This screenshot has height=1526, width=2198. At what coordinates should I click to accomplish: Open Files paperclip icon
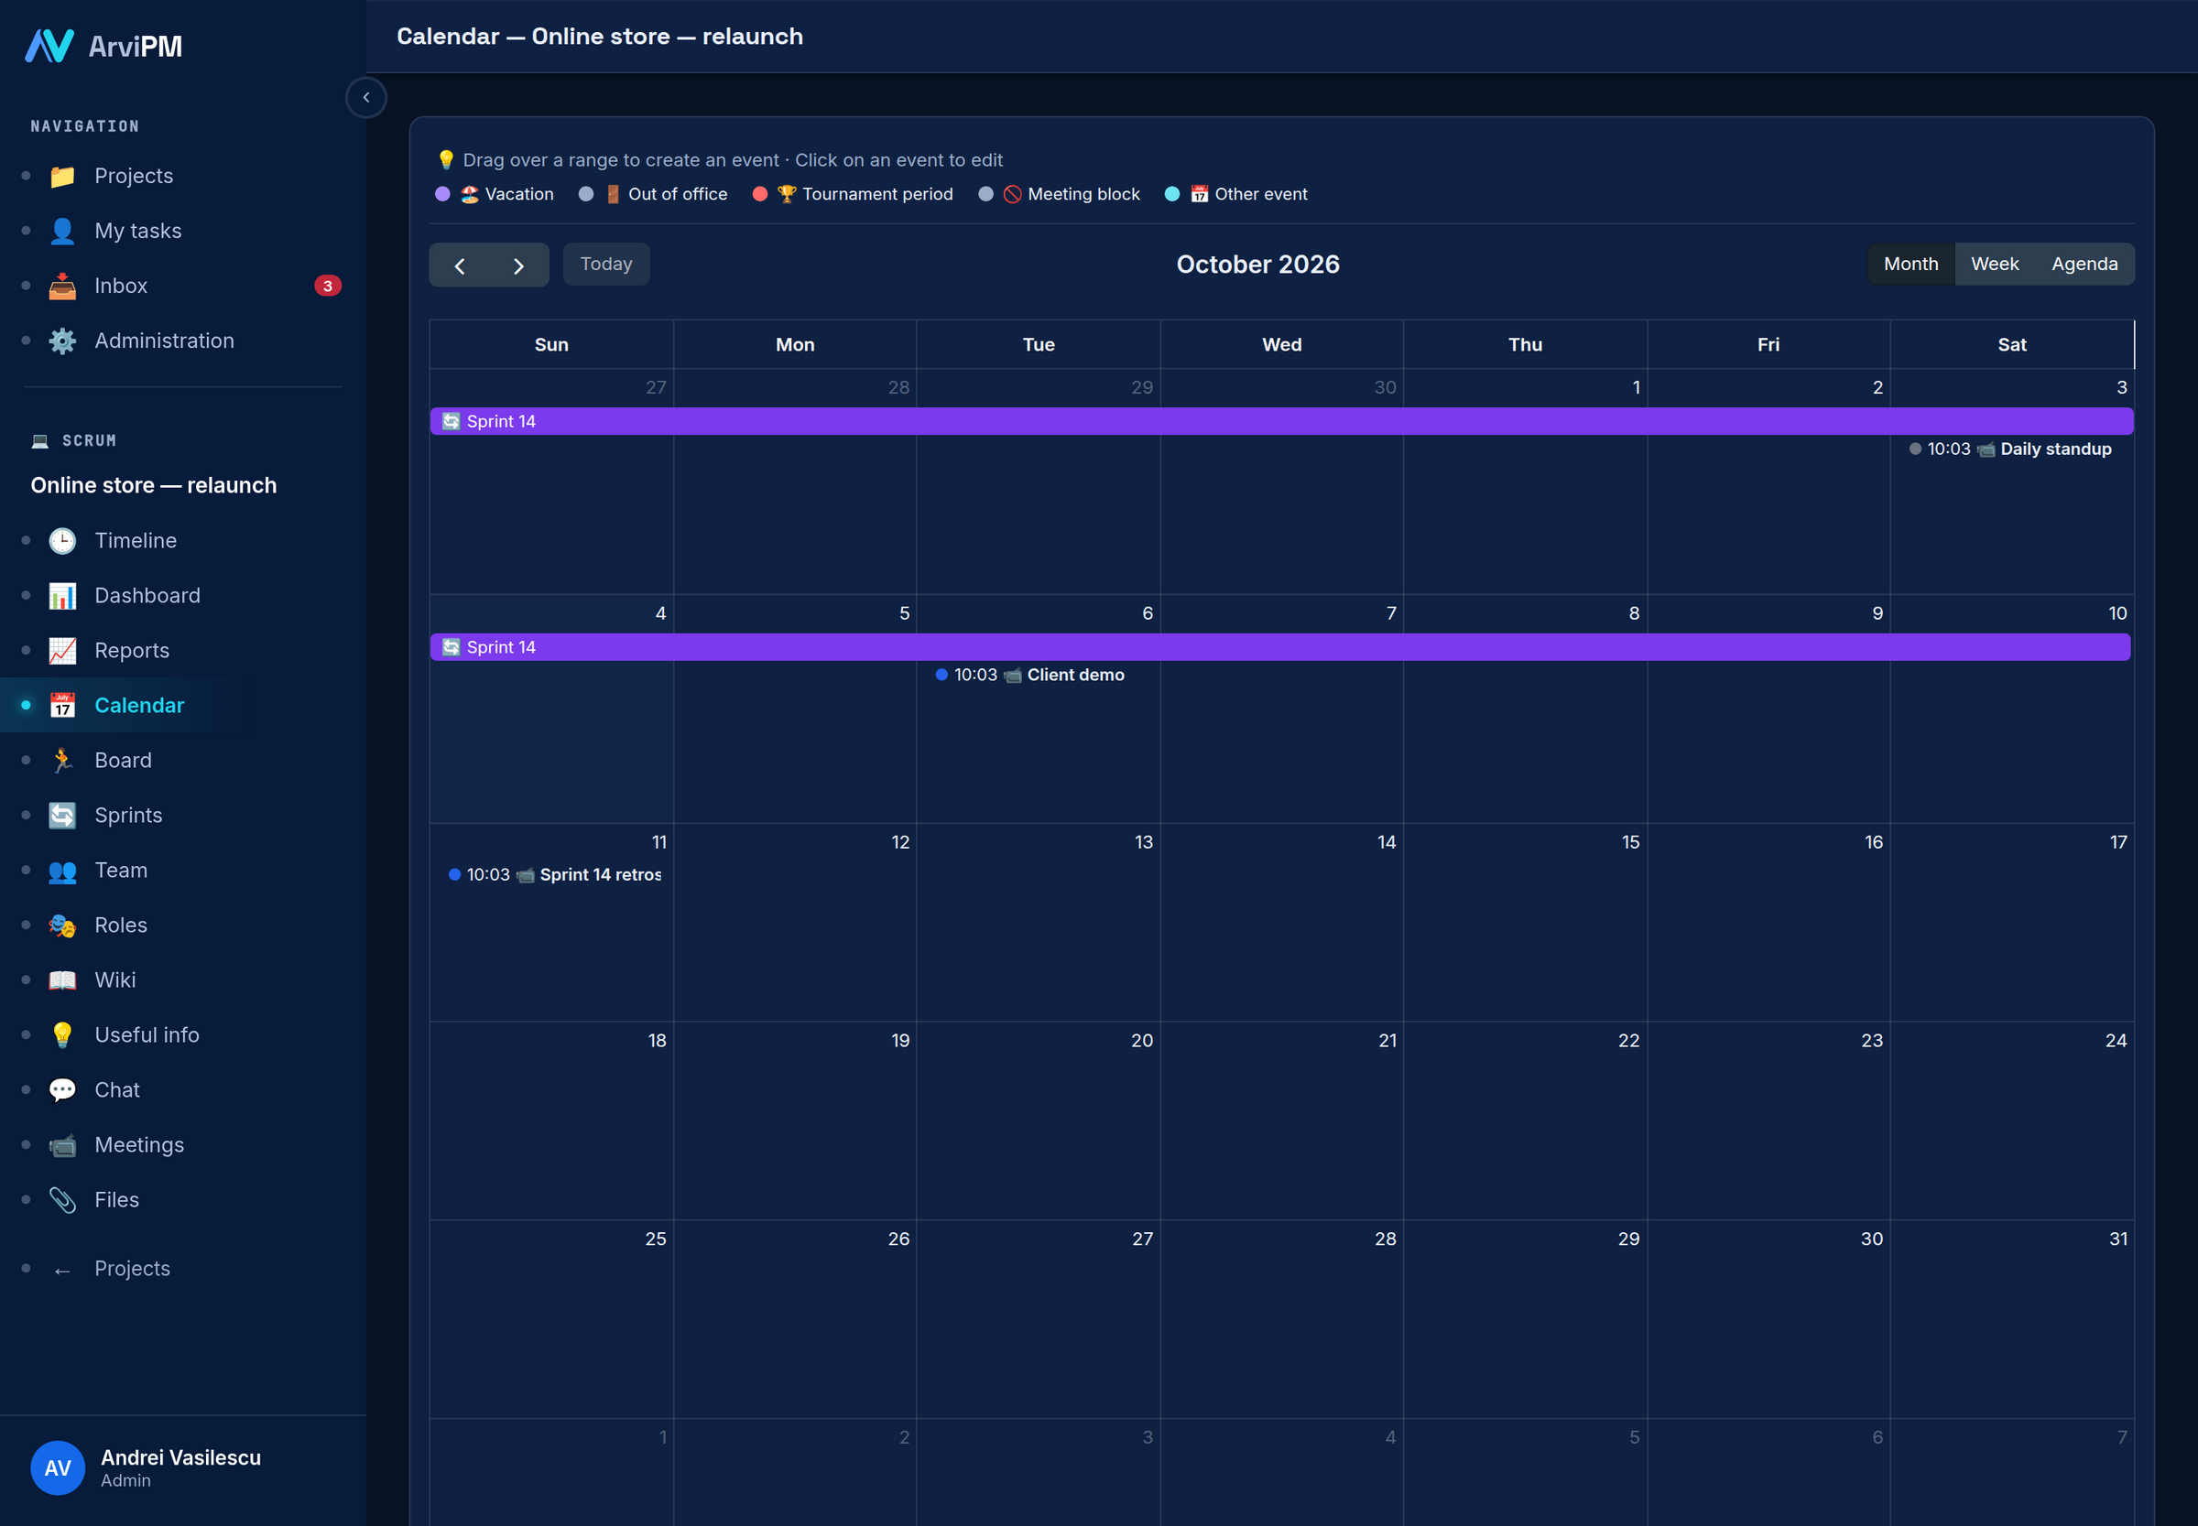62,1200
